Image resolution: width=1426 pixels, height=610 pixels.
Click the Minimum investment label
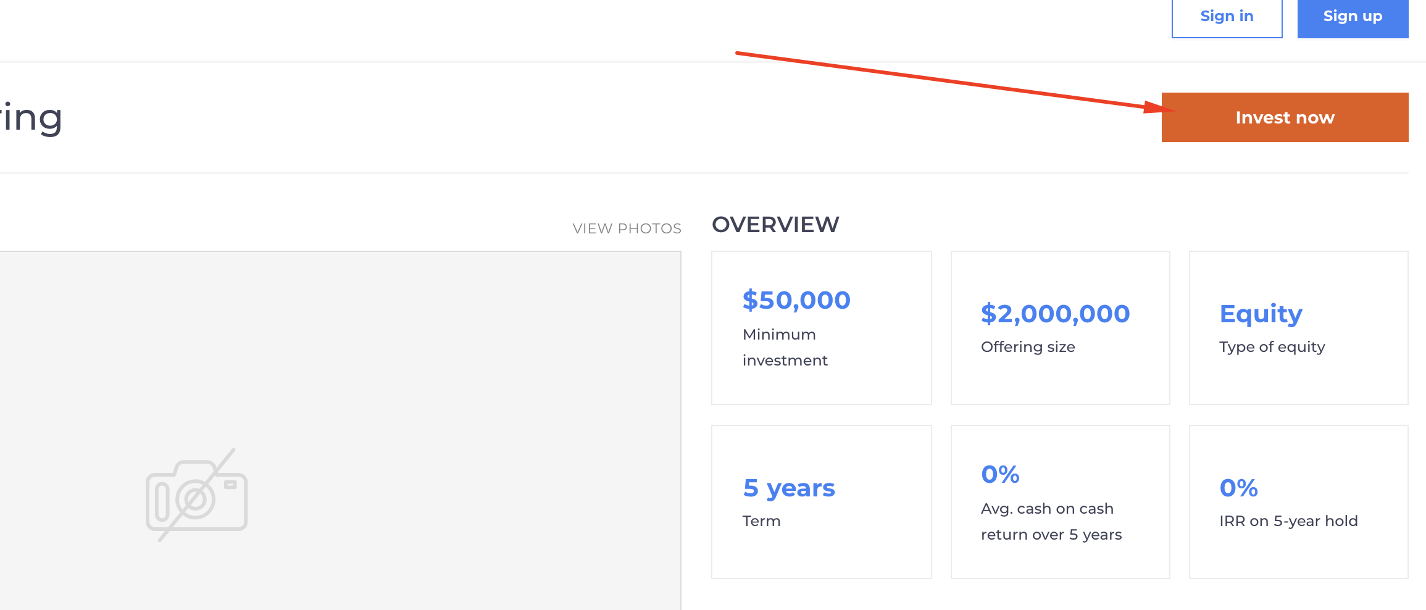click(x=785, y=347)
